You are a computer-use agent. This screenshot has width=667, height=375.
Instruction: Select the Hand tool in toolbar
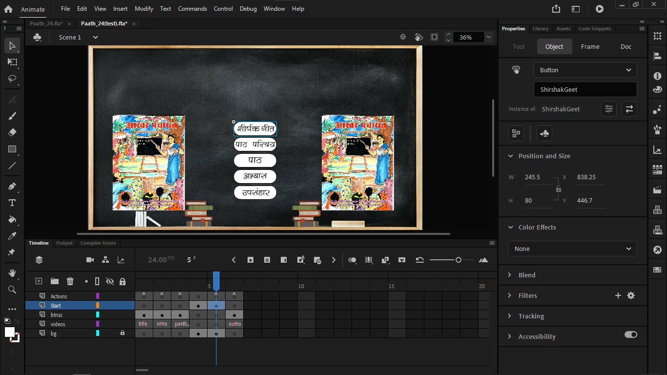[x=12, y=273]
